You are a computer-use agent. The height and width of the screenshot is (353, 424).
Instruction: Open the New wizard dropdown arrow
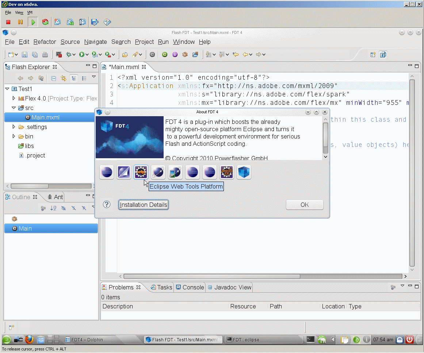coord(16,55)
